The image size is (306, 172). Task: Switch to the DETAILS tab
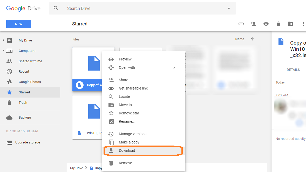(x=293, y=70)
